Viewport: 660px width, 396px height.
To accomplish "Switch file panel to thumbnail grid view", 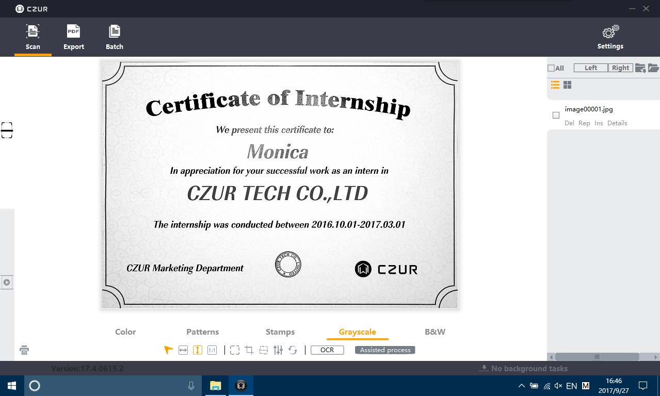I will tap(567, 85).
